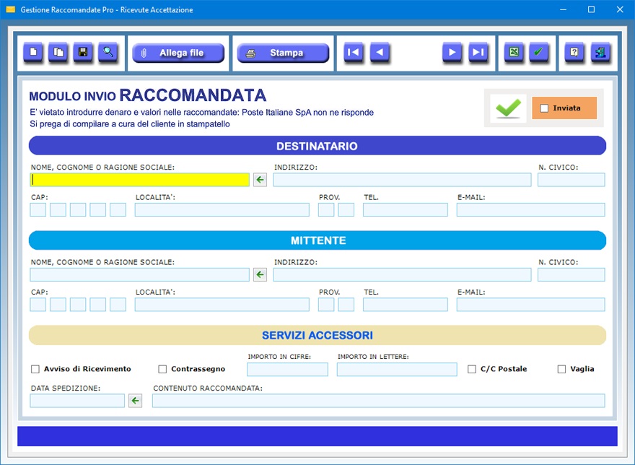Click the Allega file button
This screenshot has width=635, height=465.
[x=178, y=53]
